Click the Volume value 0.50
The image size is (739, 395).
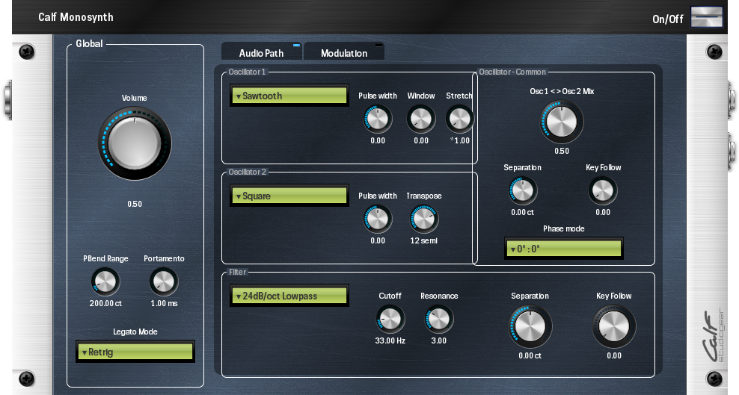pos(135,204)
